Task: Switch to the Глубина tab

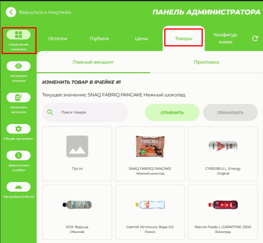Action: pos(99,39)
